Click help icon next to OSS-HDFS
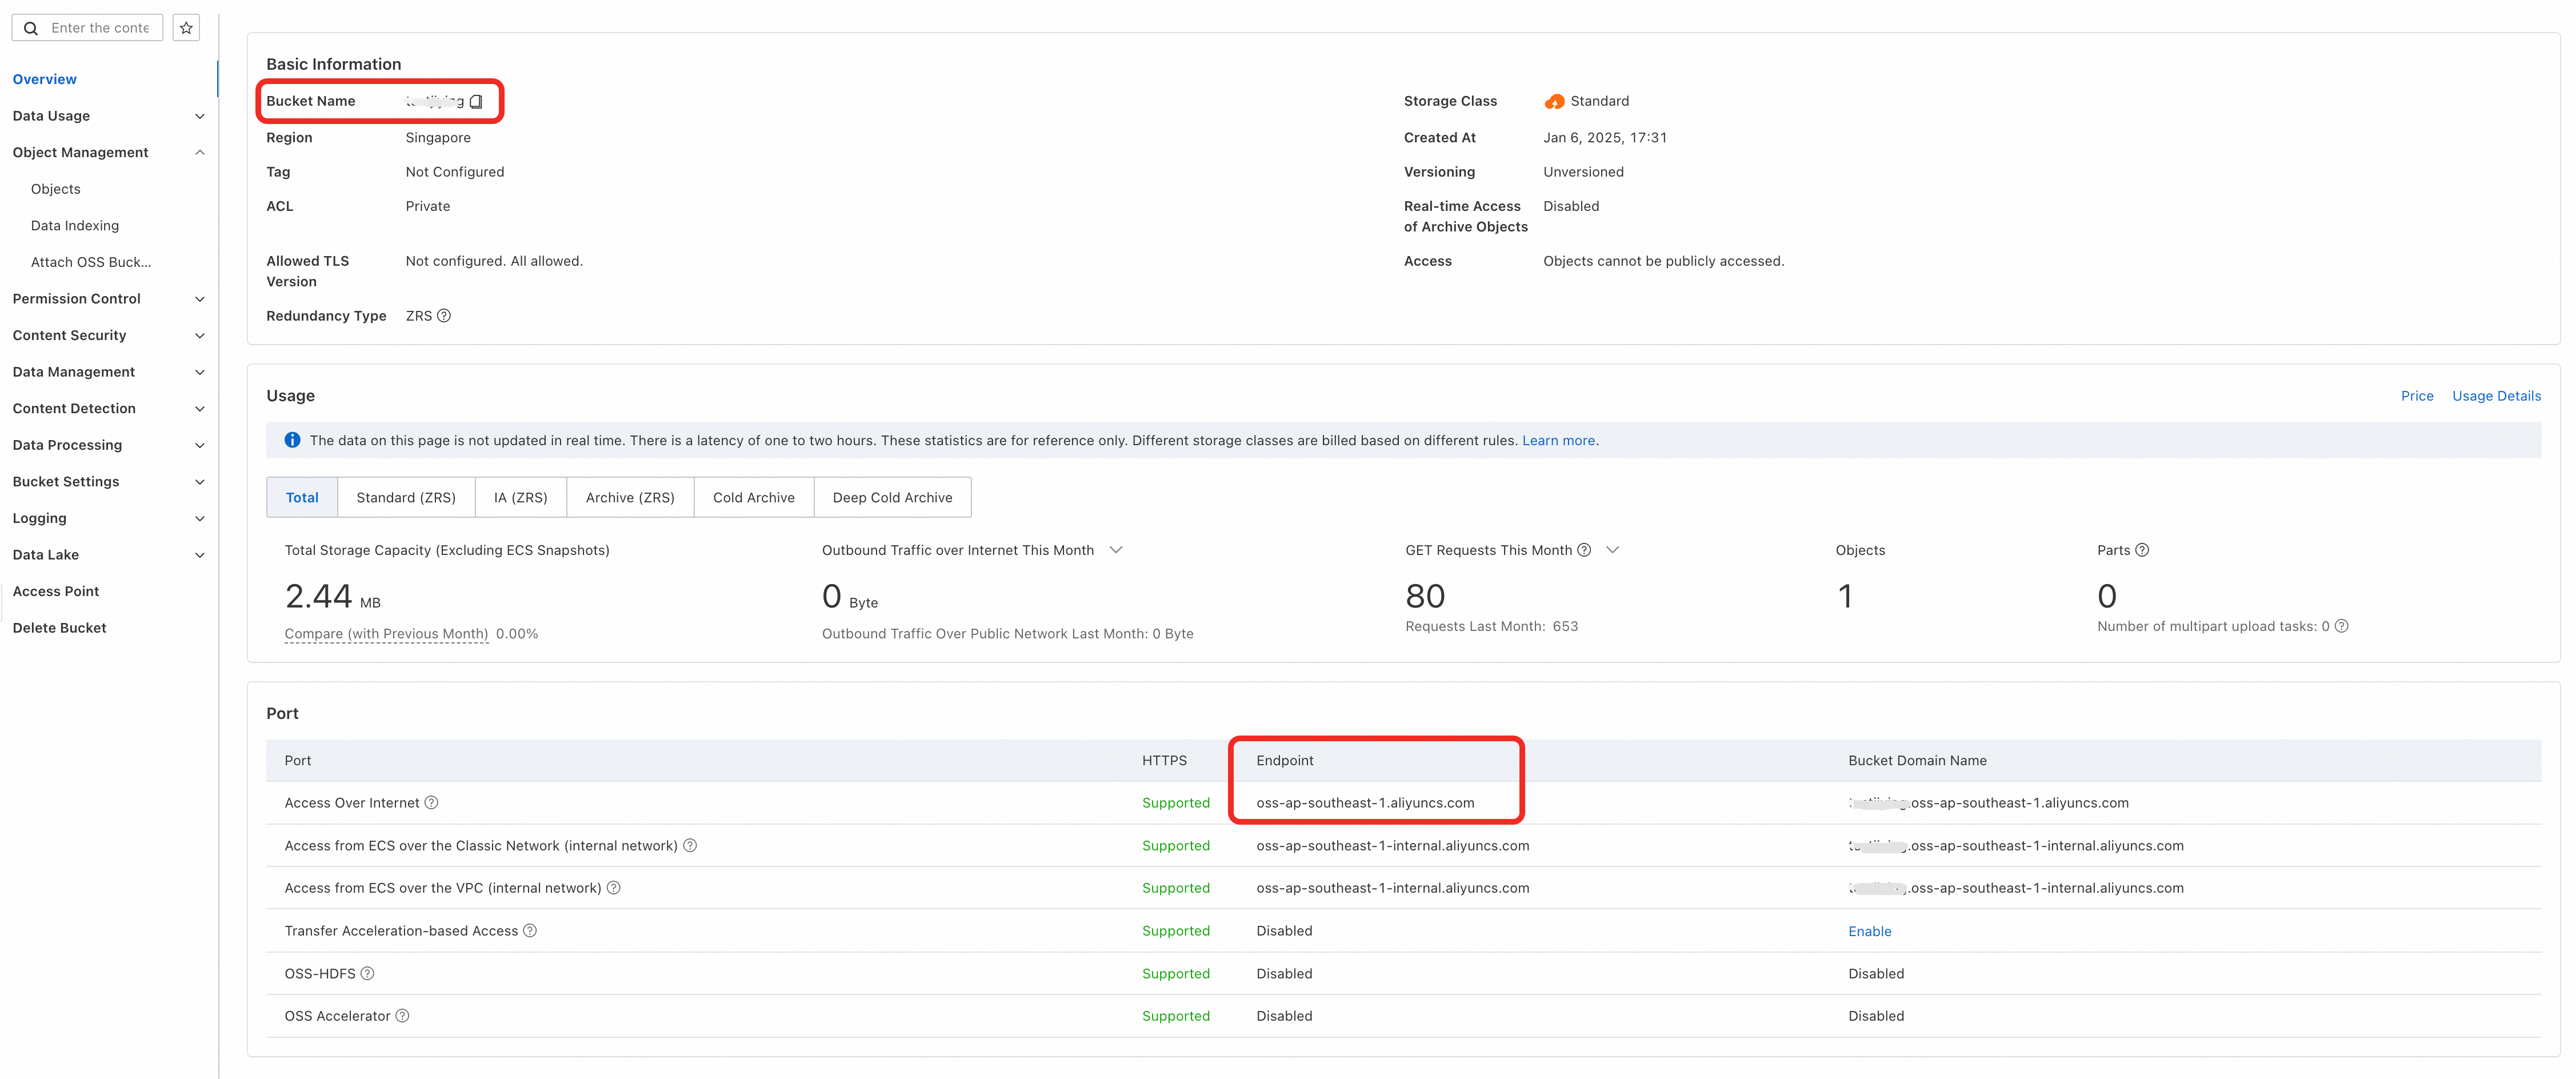2576x1079 pixels. coord(367,974)
